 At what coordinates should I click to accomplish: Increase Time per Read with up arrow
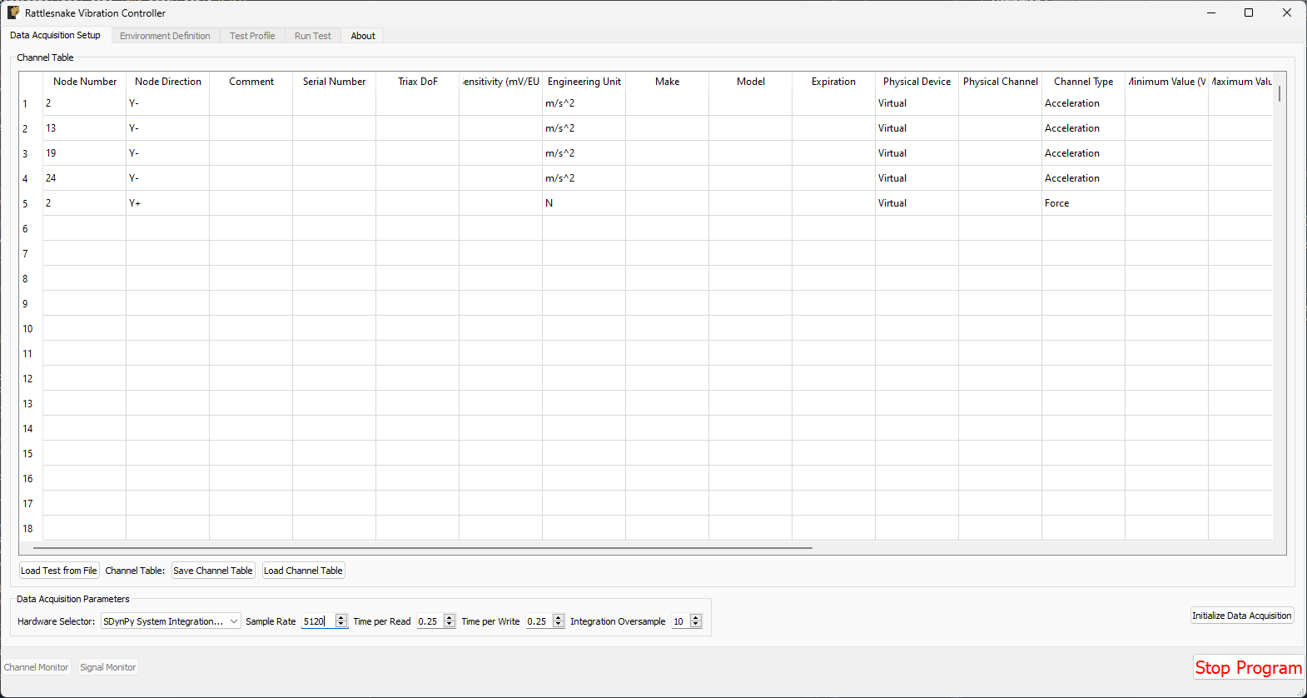[450, 618]
